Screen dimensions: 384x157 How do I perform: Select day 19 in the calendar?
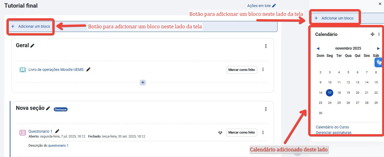coord(348,93)
